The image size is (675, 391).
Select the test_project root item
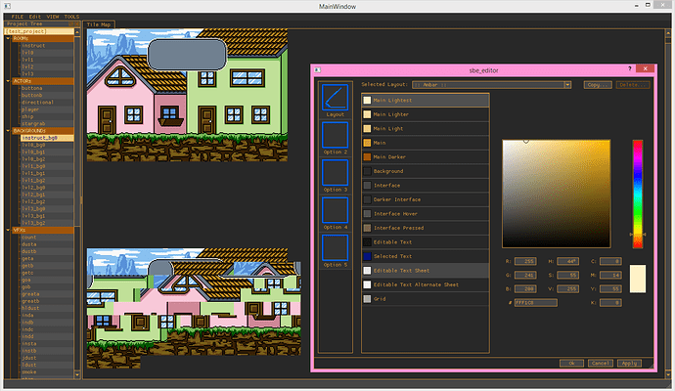(39, 31)
